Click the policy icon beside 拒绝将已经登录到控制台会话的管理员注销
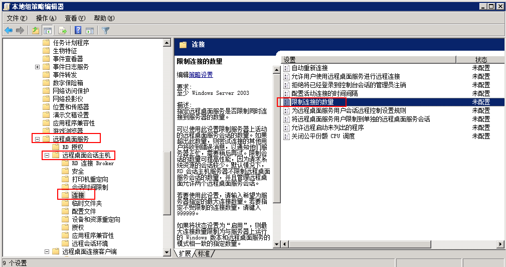 pos(286,85)
